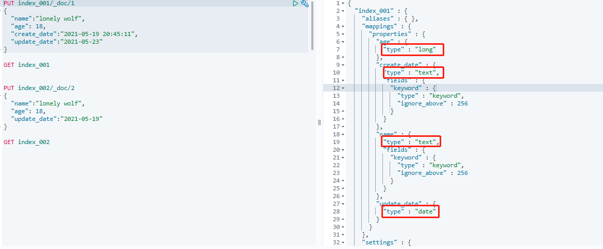Click the "create_date":"2021-05-19 20:45:11" line

(x=74, y=34)
